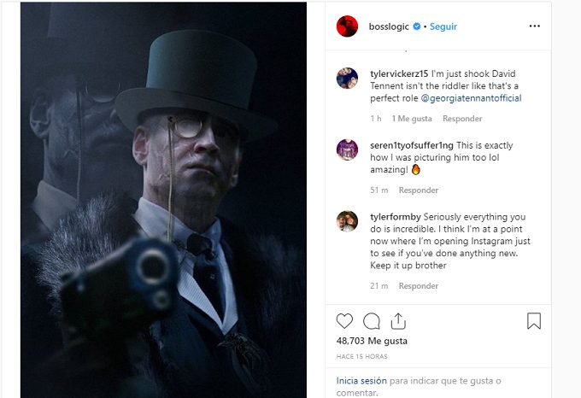This screenshot has width=581, height=398.
Task: Reply to tylervickerz15 comment
Action: 462,119
